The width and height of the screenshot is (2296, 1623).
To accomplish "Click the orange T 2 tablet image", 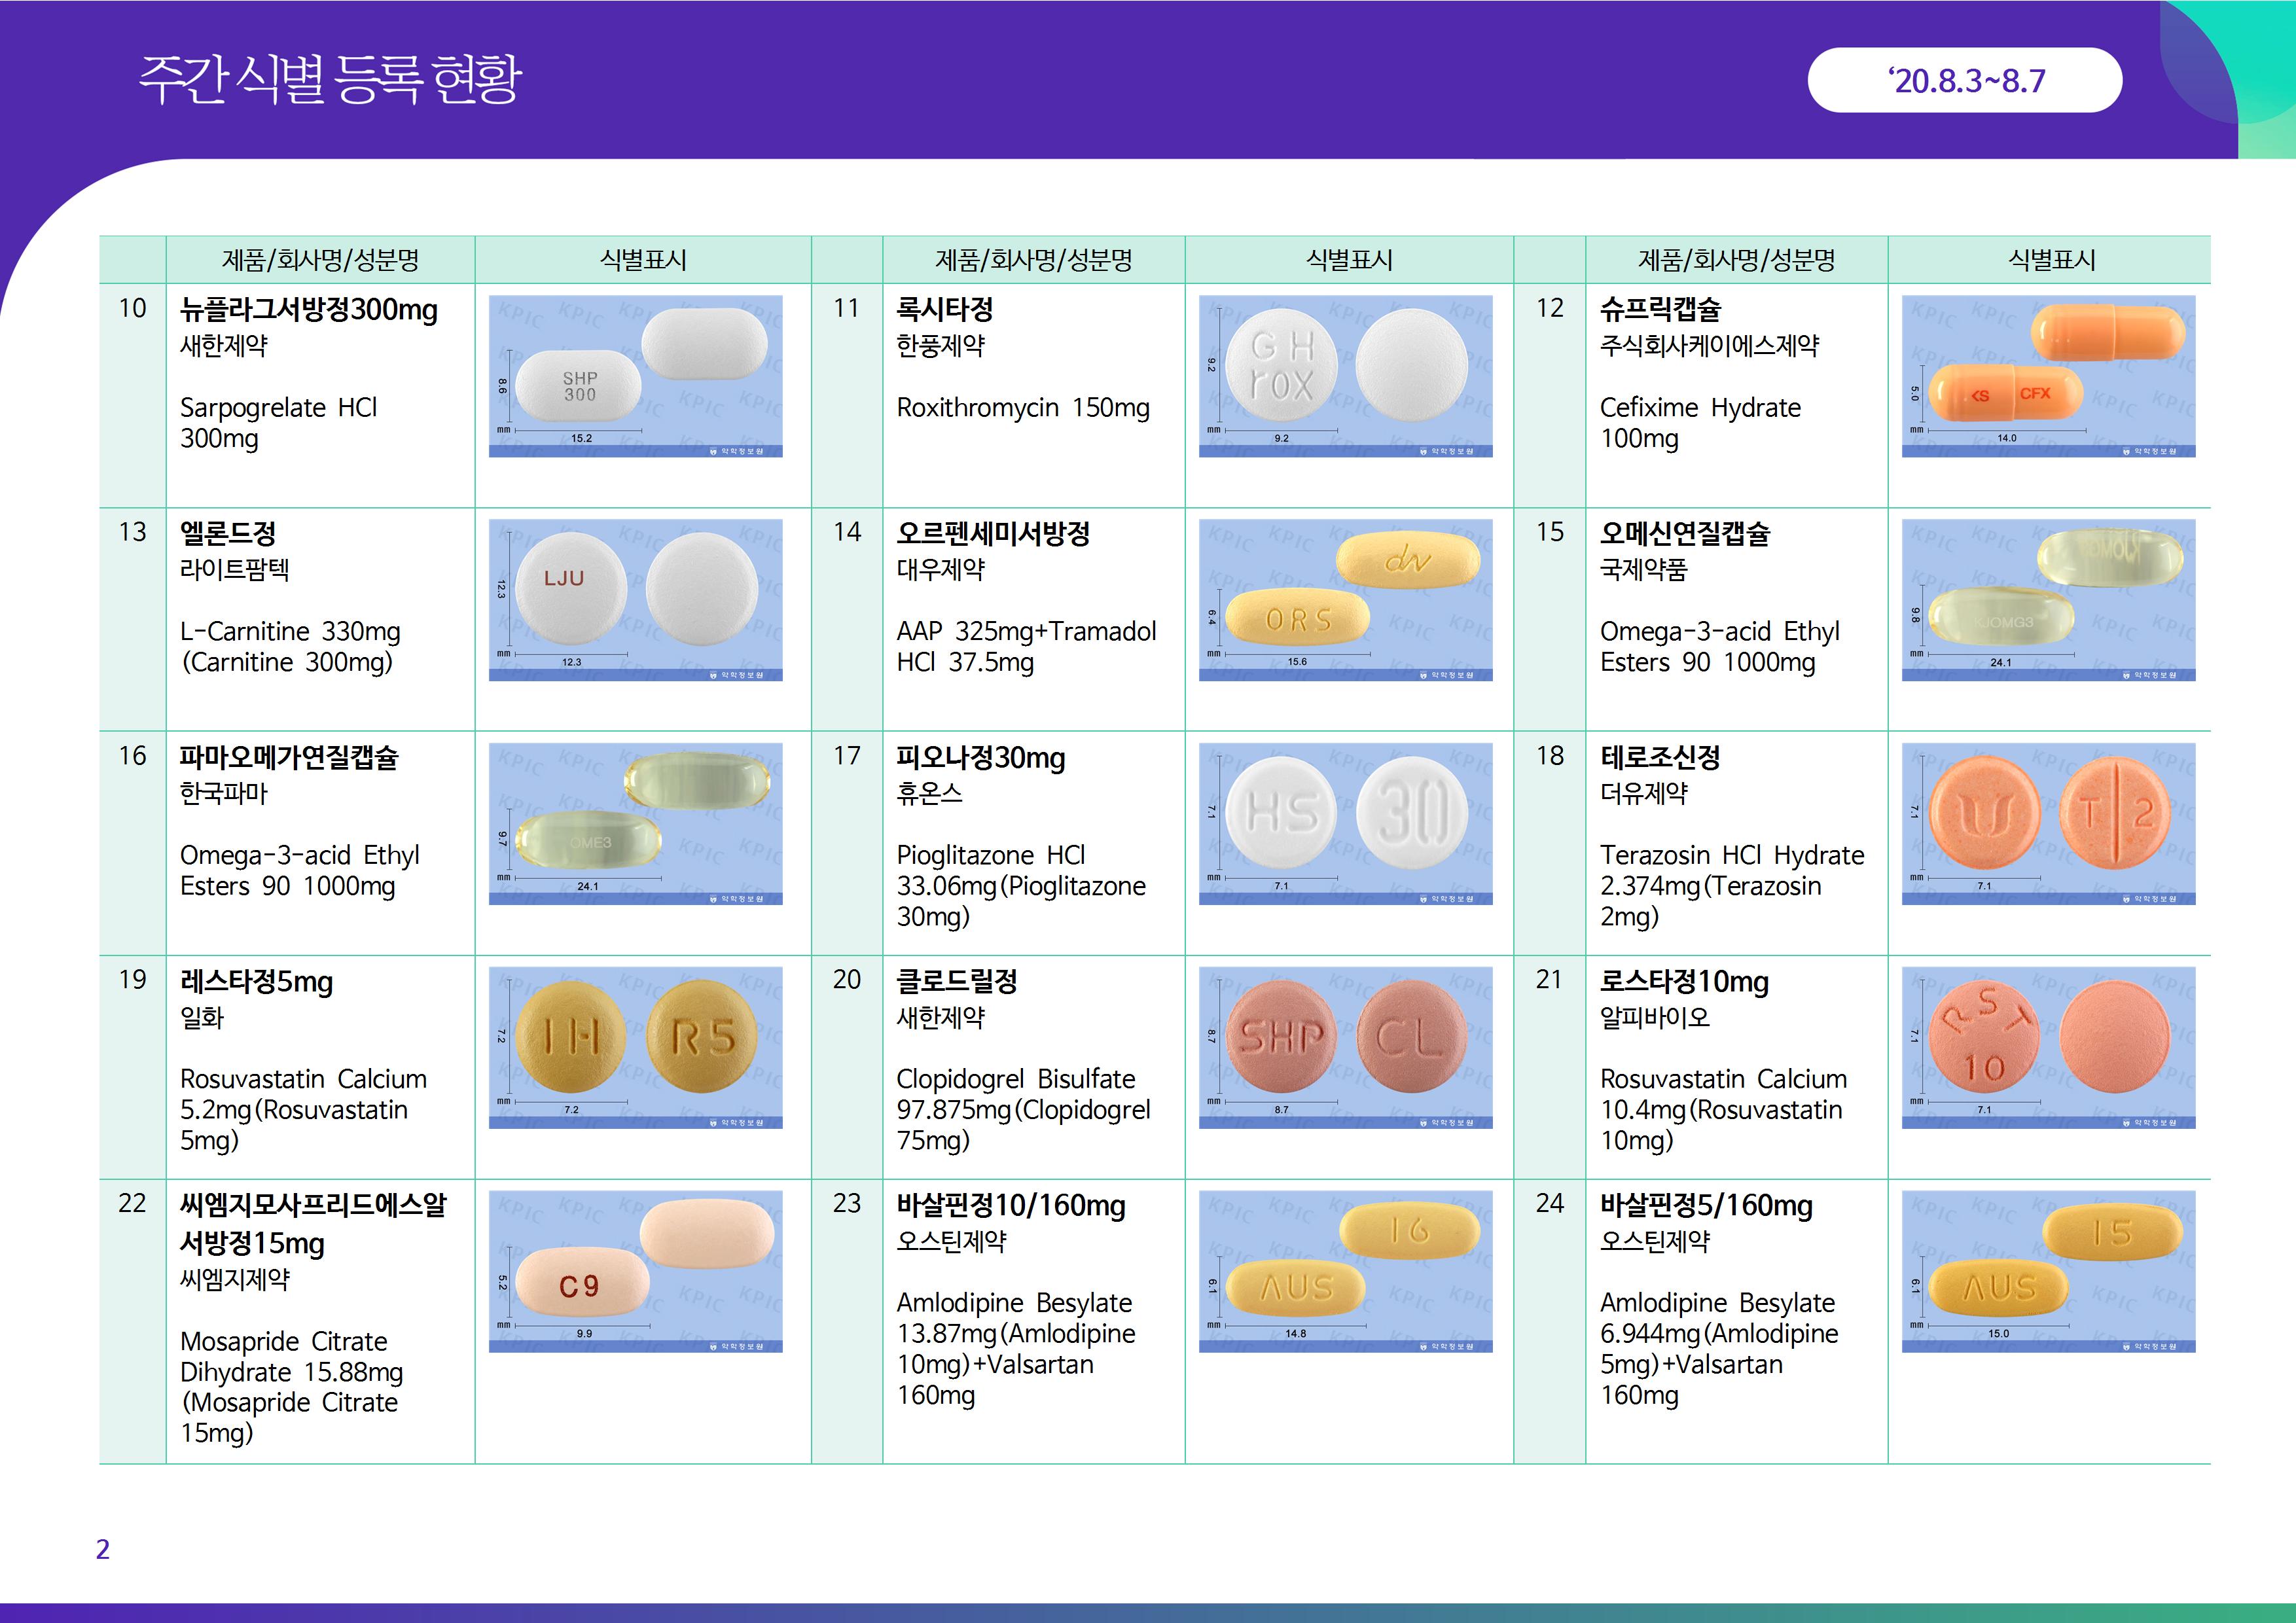I will click(x=2048, y=823).
